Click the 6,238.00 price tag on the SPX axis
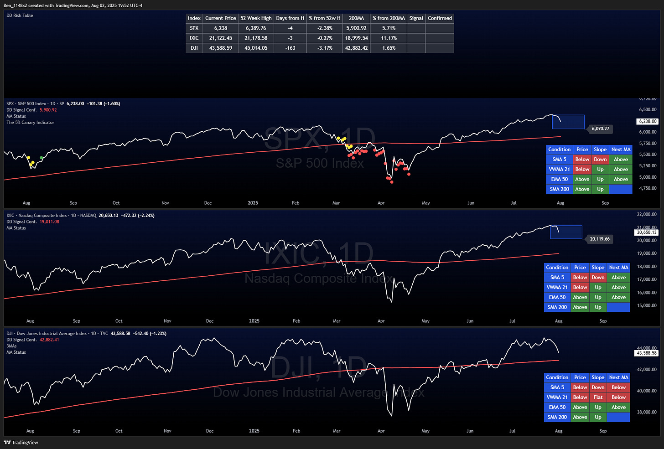Image resolution: width=664 pixels, height=449 pixels. point(648,121)
